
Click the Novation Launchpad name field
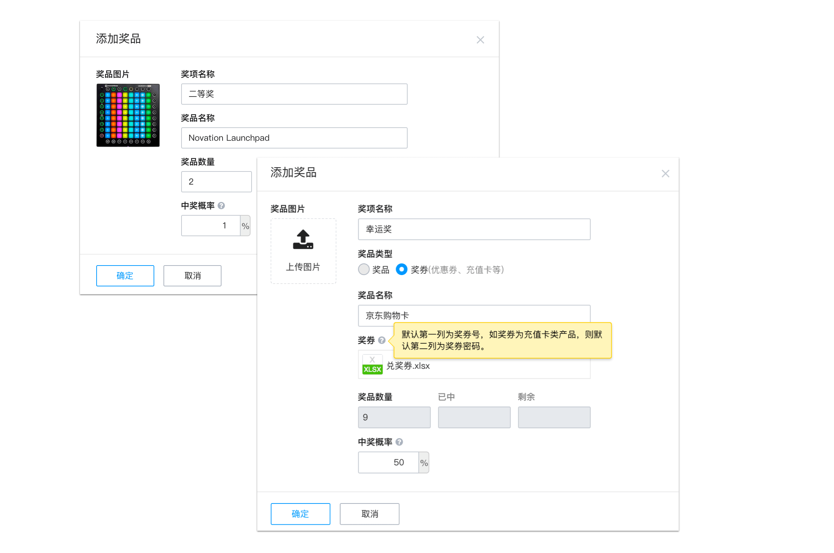(x=294, y=138)
